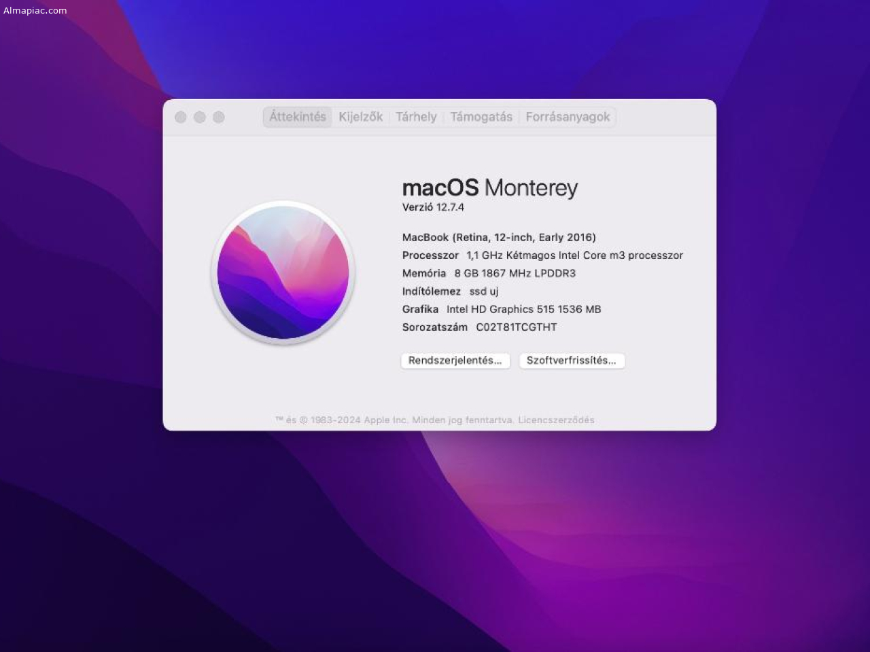Select the serial number C02T81TCGTHT

coord(517,327)
